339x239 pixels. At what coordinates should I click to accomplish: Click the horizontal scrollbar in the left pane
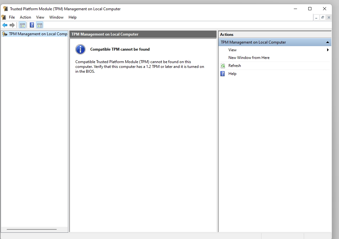pos(31,229)
